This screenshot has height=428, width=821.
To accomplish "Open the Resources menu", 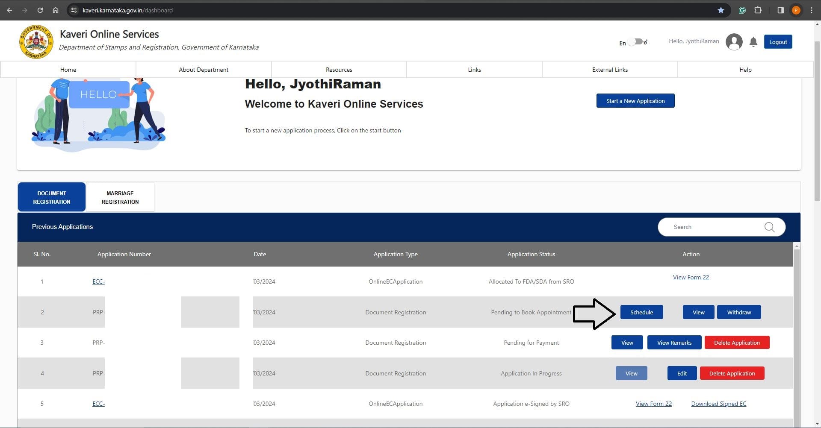I will (339, 70).
